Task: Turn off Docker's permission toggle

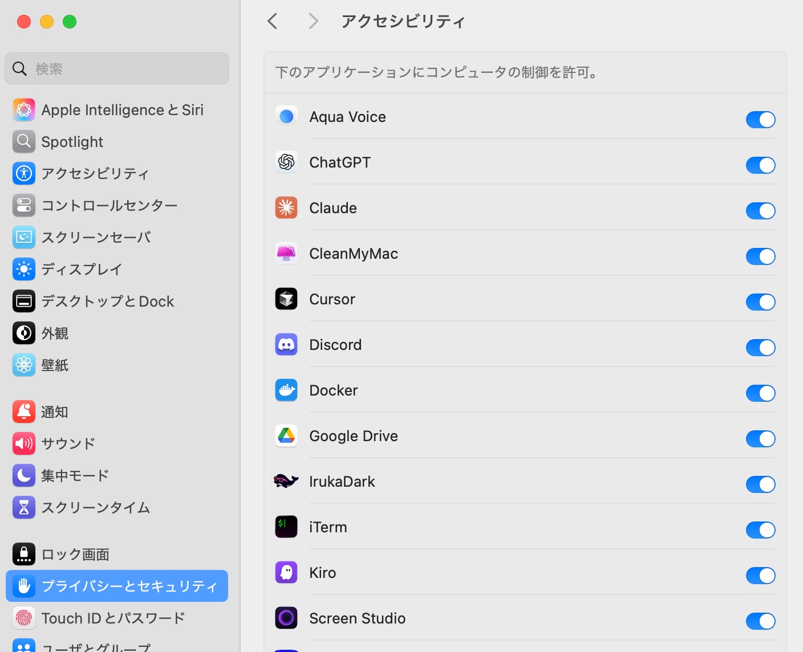Action: click(761, 393)
